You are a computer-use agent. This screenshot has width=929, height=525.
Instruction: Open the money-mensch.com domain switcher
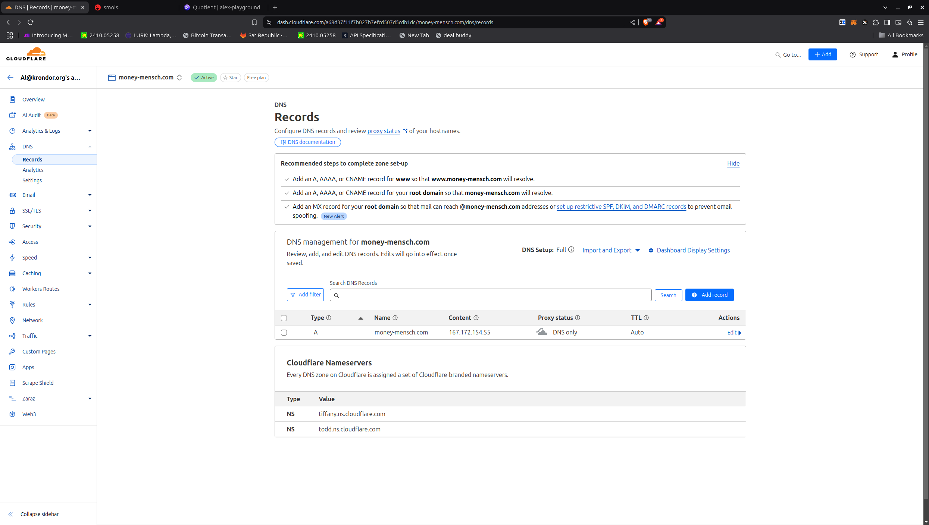click(x=179, y=78)
